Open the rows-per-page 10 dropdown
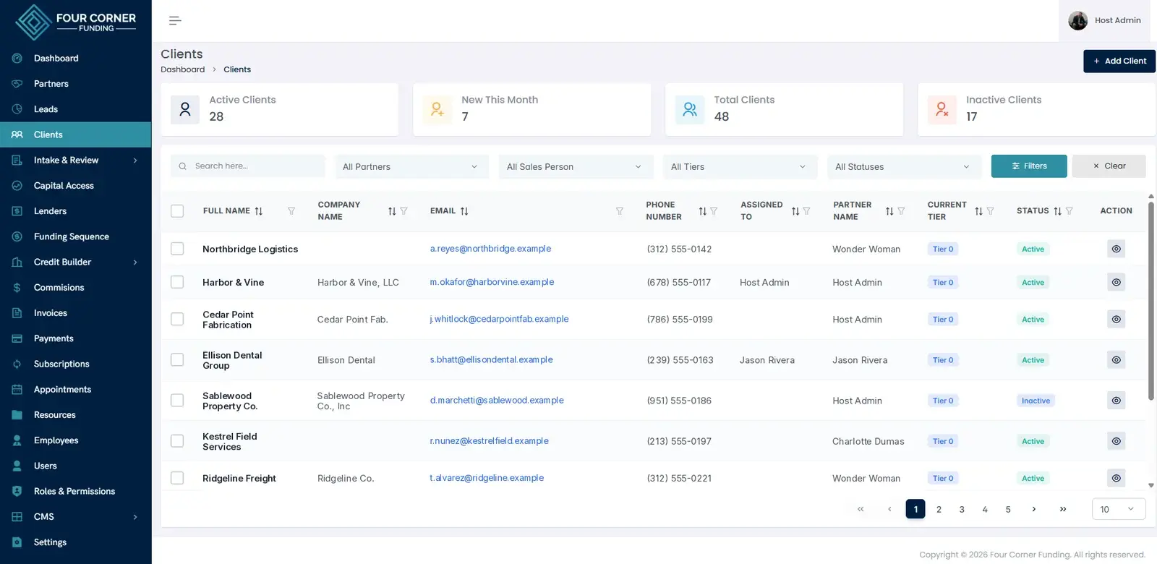Image resolution: width=1157 pixels, height=564 pixels. 1119,509
